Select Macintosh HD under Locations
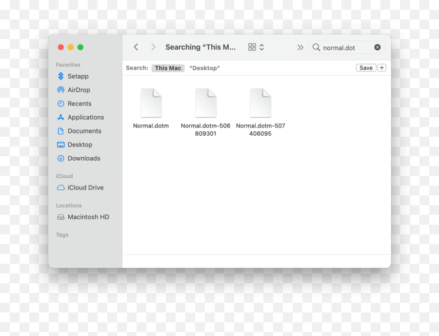Screen dimensions: 439x336 tap(88, 217)
